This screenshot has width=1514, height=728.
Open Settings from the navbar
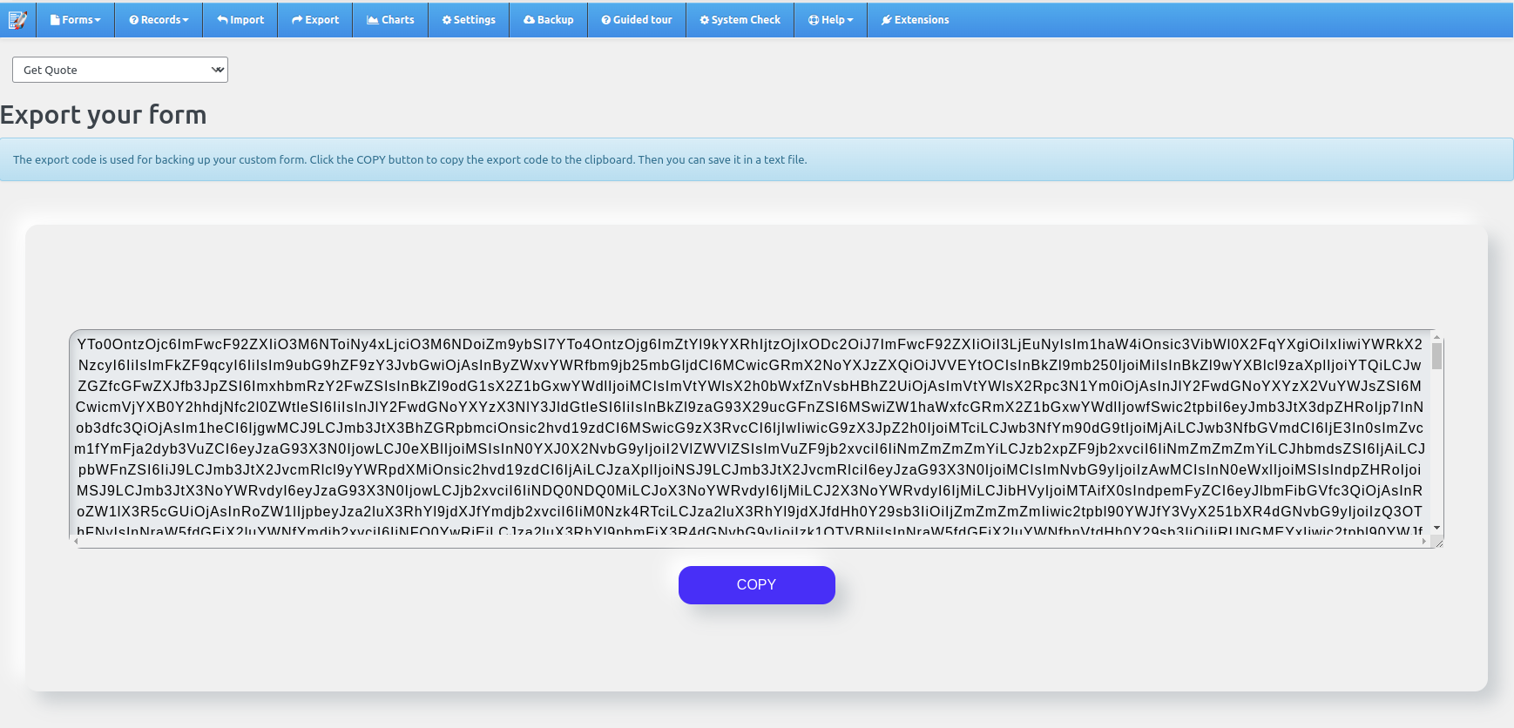(469, 19)
